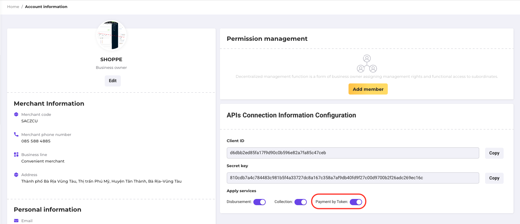Click the SHOPPE profile avatar

tap(111, 36)
